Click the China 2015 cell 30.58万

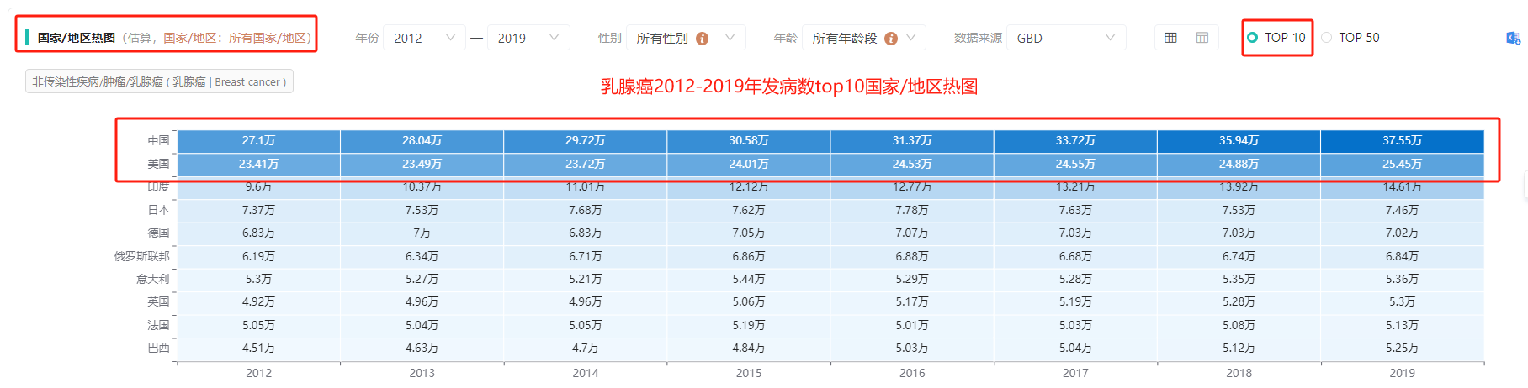click(x=749, y=140)
